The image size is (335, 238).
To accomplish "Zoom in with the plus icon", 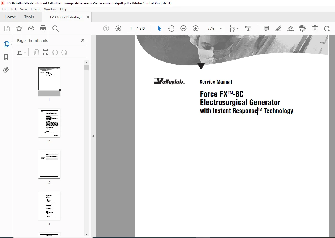I will tap(196, 28).
